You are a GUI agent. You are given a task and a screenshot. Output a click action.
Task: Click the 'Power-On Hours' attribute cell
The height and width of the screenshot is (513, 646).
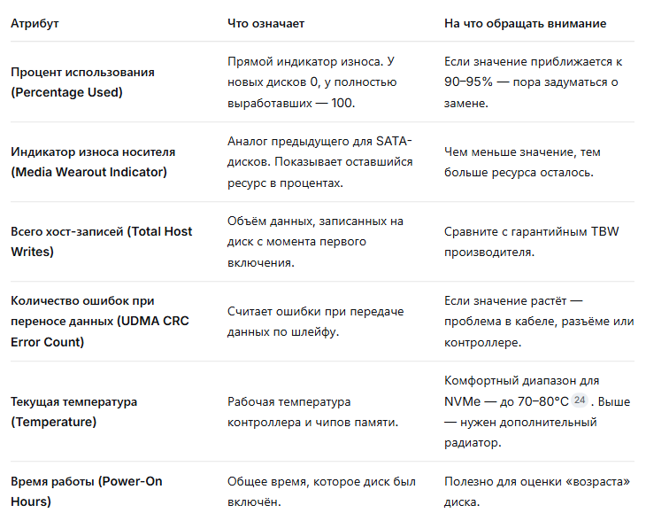[86, 492]
